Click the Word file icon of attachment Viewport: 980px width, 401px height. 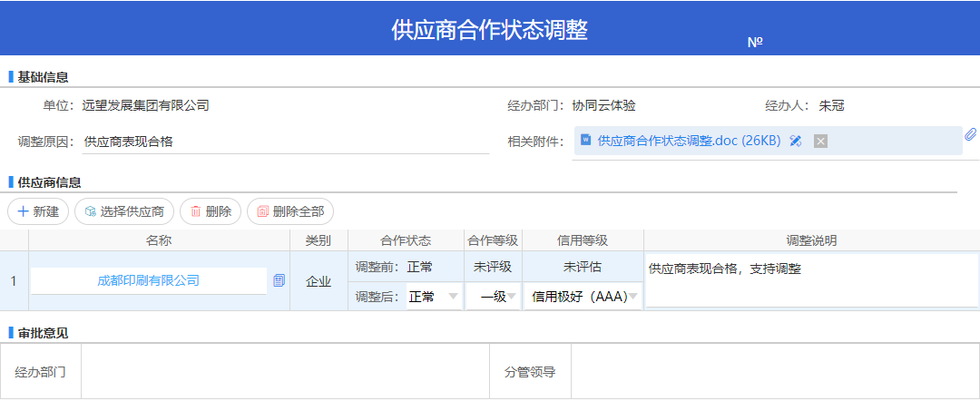pyautogui.click(x=585, y=140)
